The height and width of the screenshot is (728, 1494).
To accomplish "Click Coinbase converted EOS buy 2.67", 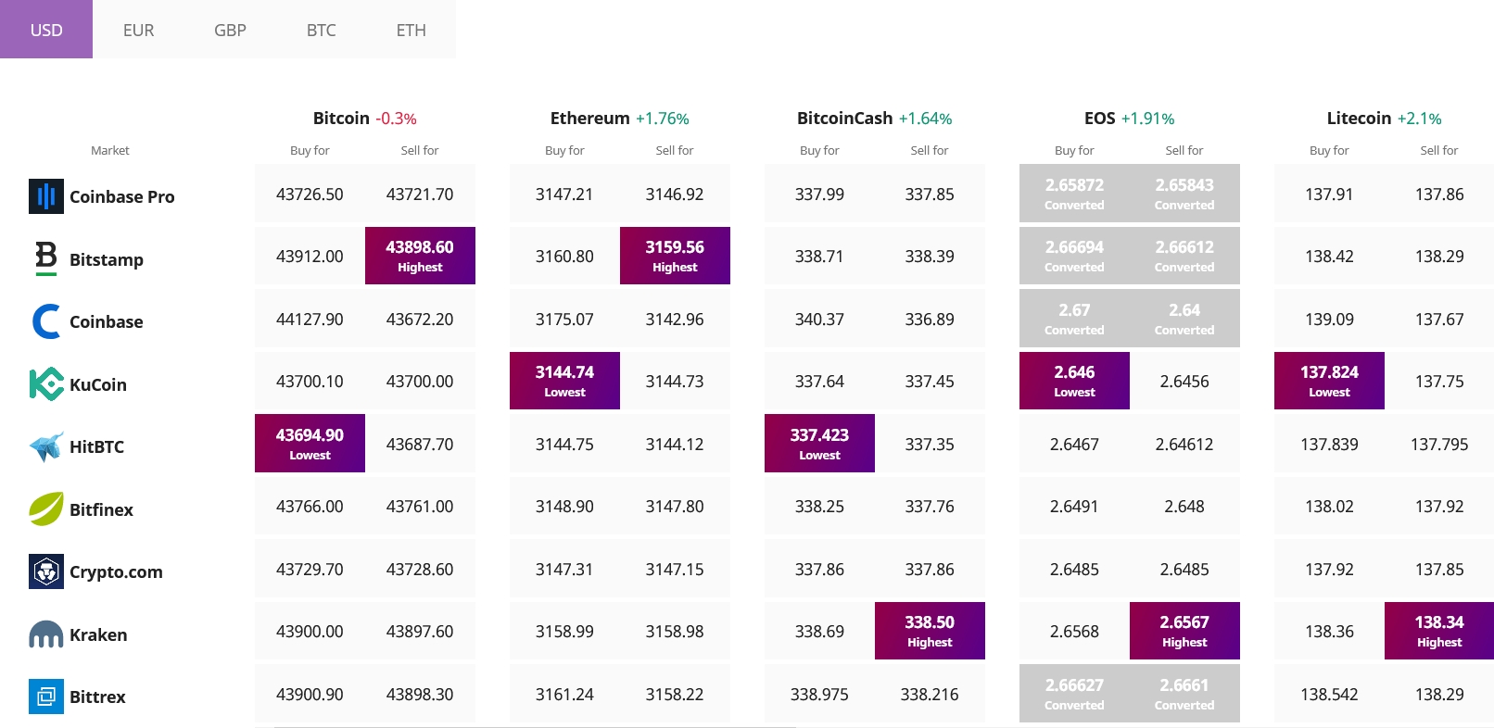I will (1074, 319).
